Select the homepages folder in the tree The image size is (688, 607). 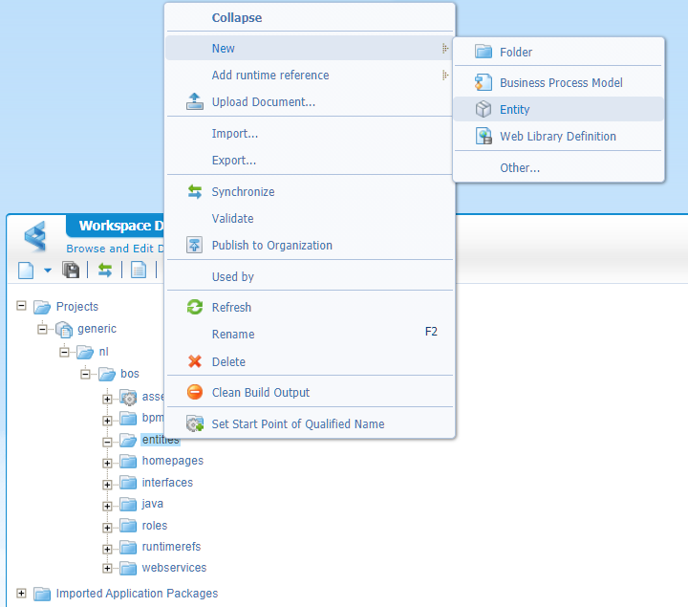pos(172,461)
